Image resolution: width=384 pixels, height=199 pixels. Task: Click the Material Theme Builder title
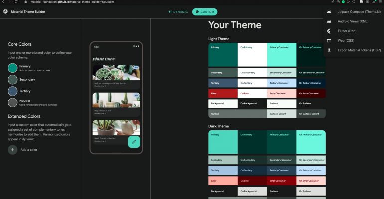(x=28, y=12)
